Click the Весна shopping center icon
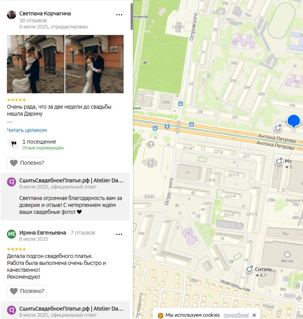 tap(286, 254)
